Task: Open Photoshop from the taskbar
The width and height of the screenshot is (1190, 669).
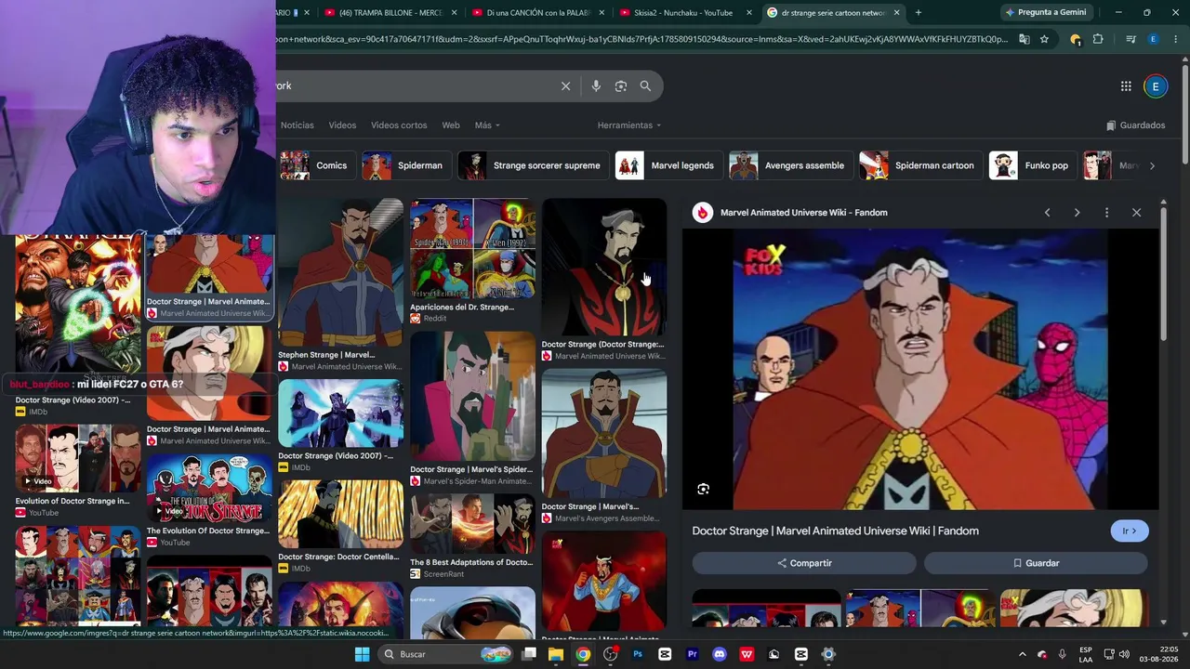Action: (638, 654)
